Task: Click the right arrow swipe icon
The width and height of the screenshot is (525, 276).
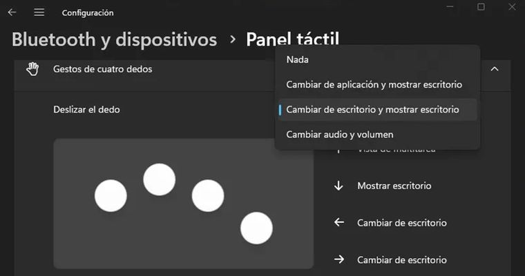Action: coord(338,260)
